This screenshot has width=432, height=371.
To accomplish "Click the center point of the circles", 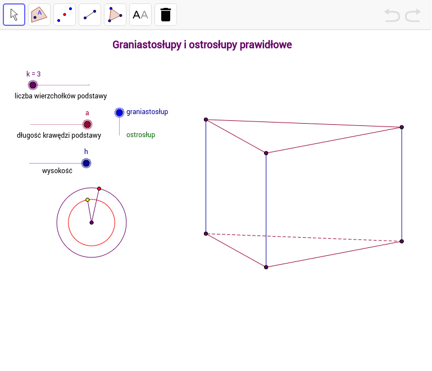I will click(x=92, y=223).
